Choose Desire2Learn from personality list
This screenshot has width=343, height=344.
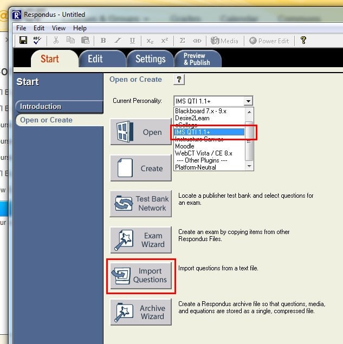tap(209, 118)
